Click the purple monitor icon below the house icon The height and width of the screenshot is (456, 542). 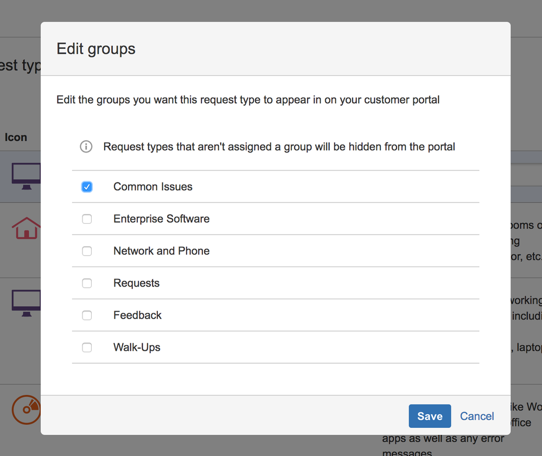pyautogui.click(x=26, y=302)
